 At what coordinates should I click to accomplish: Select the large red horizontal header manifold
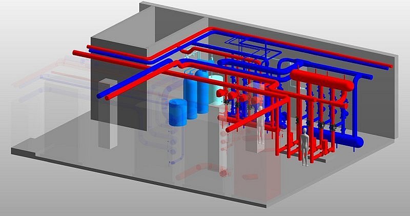click(x=322, y=81)
